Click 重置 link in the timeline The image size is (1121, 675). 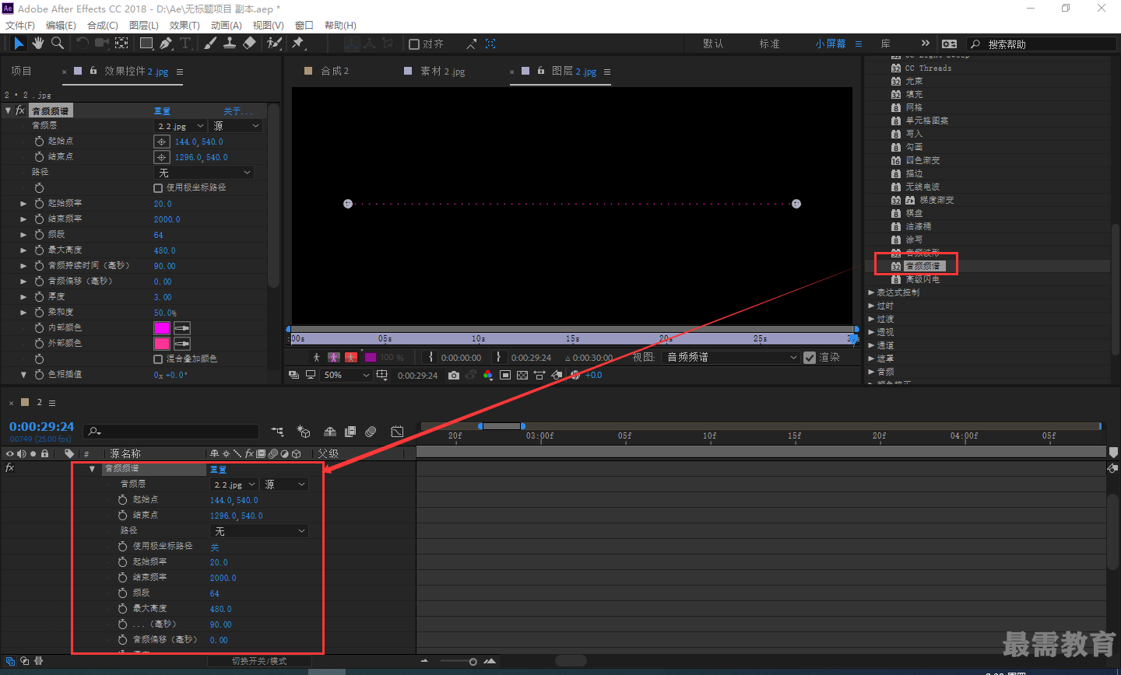coord(218,469)
